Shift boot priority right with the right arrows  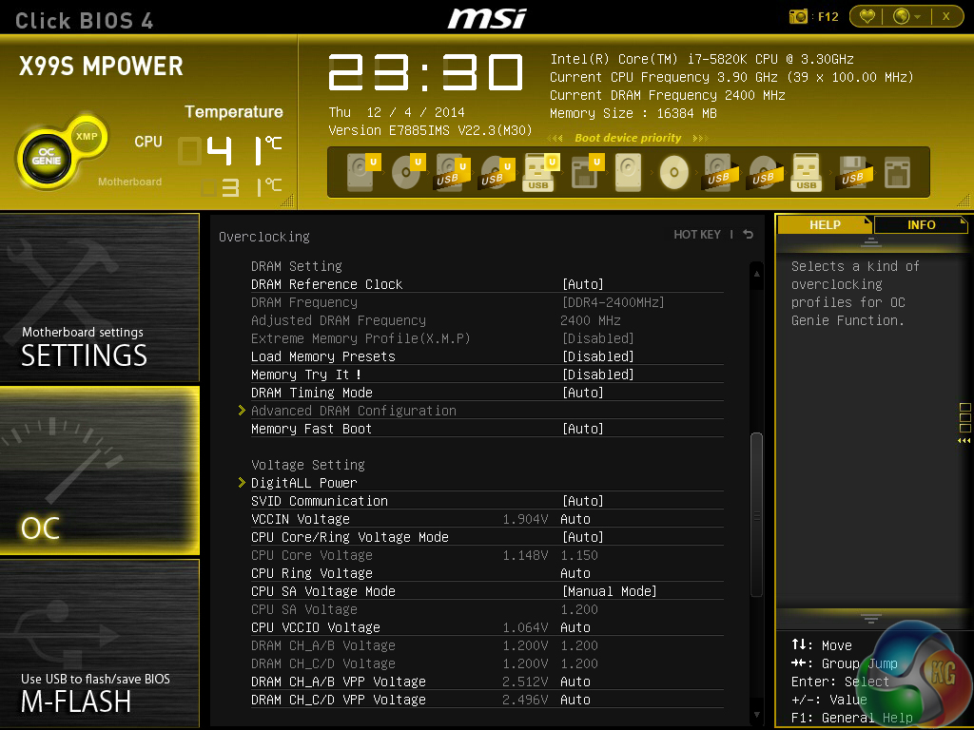click(x=700, y=138)
